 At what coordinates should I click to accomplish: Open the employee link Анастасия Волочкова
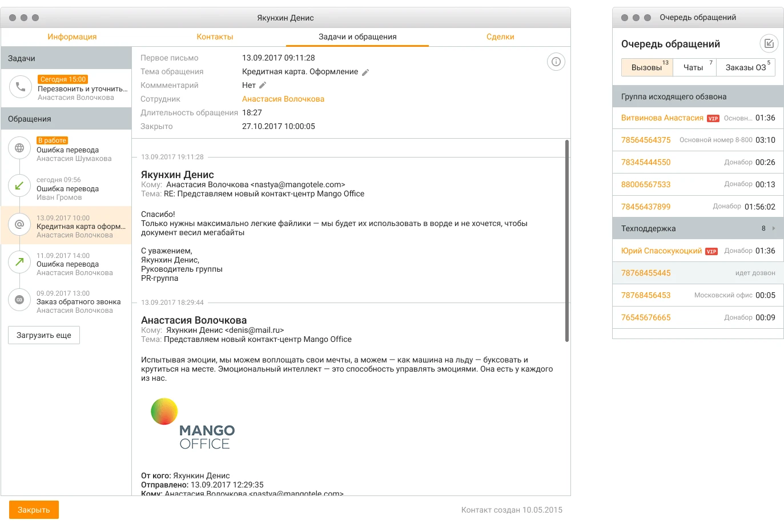click(x=283, y=99)
